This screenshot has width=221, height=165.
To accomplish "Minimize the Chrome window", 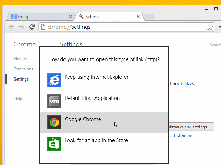I will [x=207, y=9].
